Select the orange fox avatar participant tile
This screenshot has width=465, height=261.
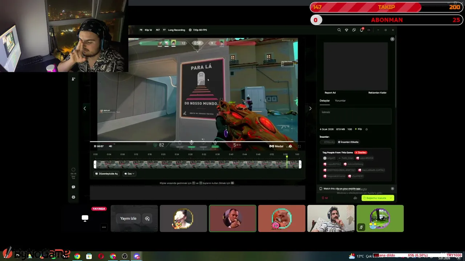click(282, 219)
